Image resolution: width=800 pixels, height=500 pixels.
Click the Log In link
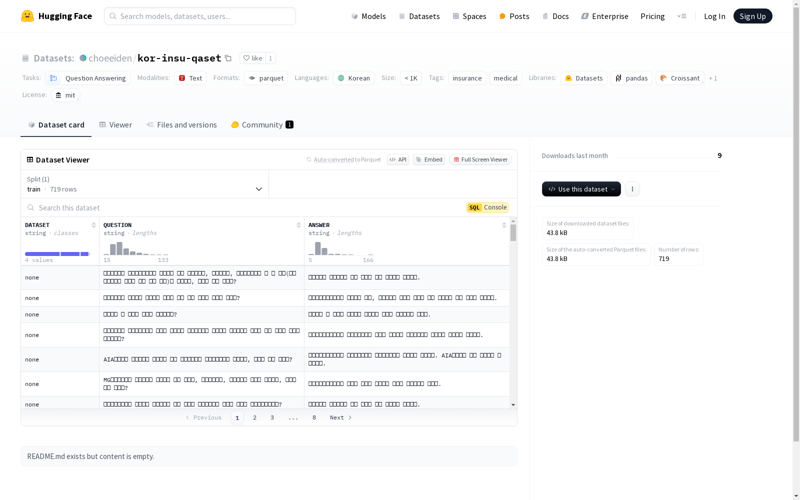point(714,16)
